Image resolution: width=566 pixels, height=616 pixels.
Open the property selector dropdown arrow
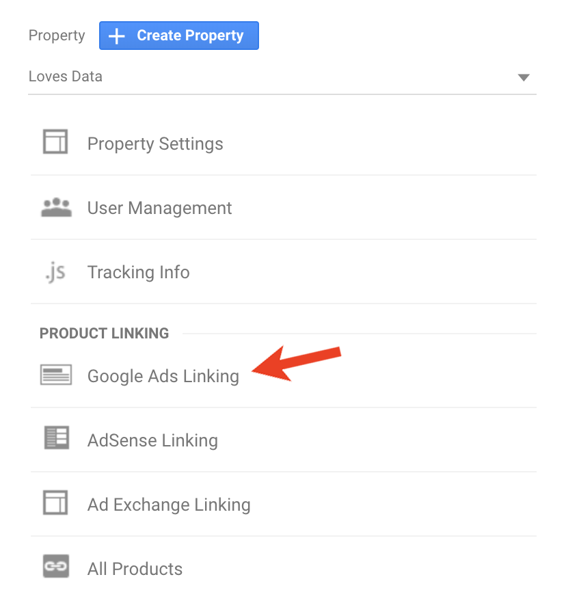click(x=524, y=77)
